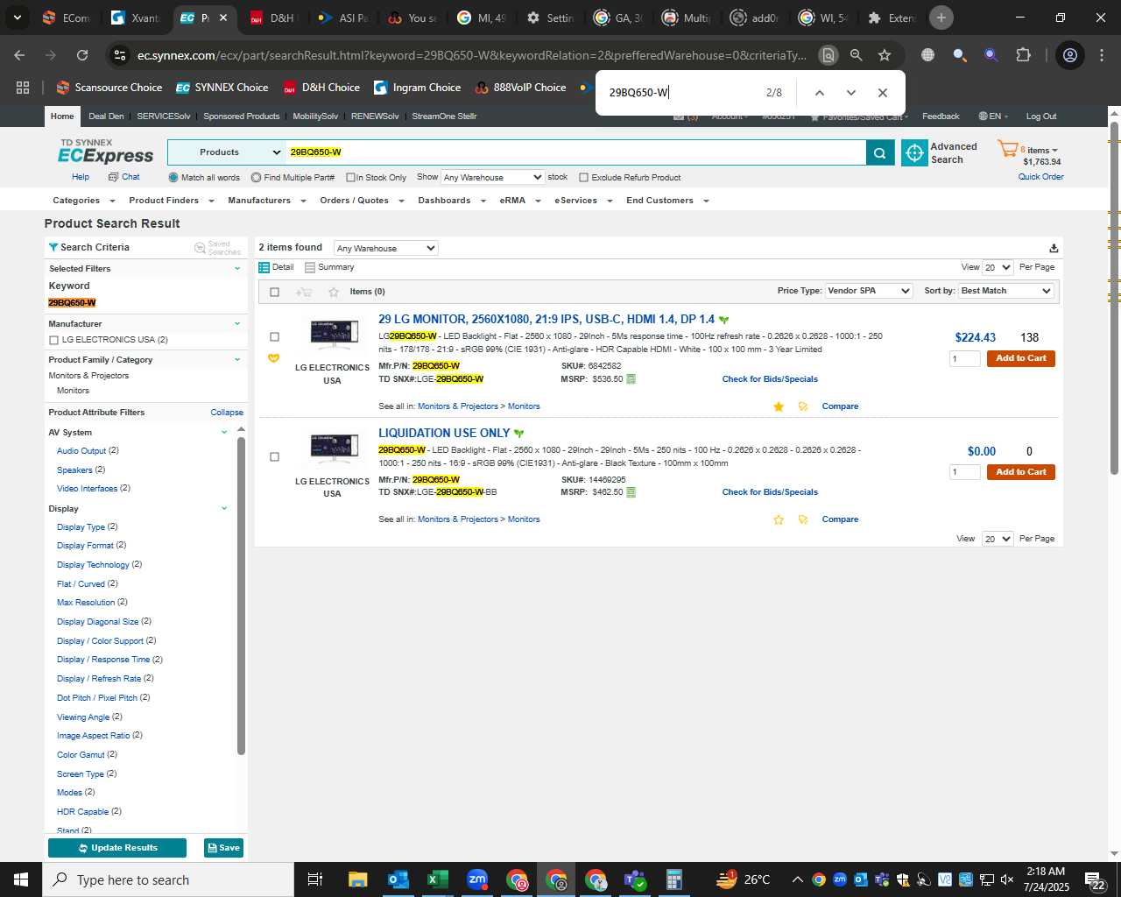Click quantity field for 29 LG MONITOR
This screenshot has width=1121, height=897.
[964, 358]
